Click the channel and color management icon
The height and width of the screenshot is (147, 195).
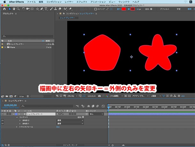tap(107, 96)
